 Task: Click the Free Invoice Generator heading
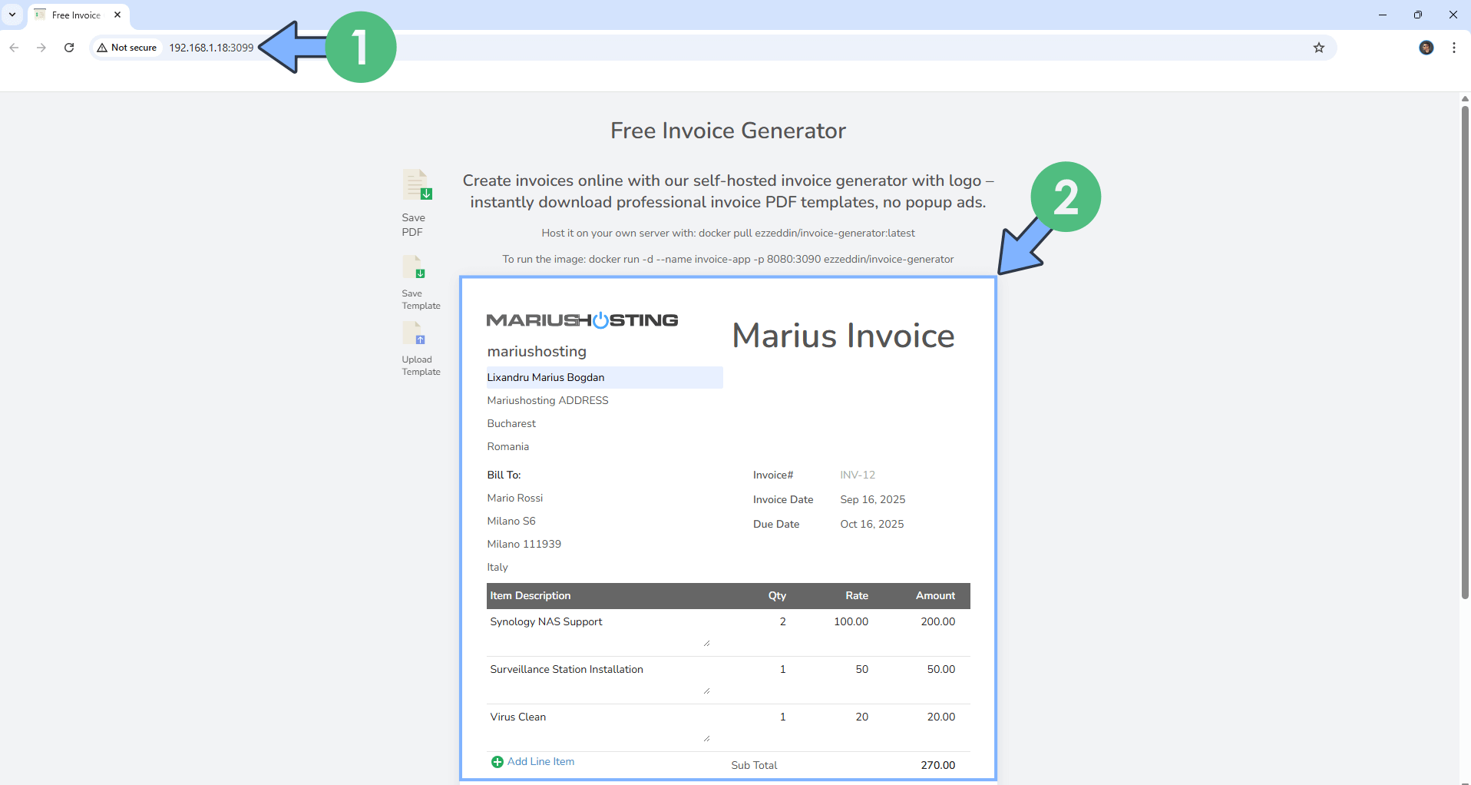(x=728, y=131)
